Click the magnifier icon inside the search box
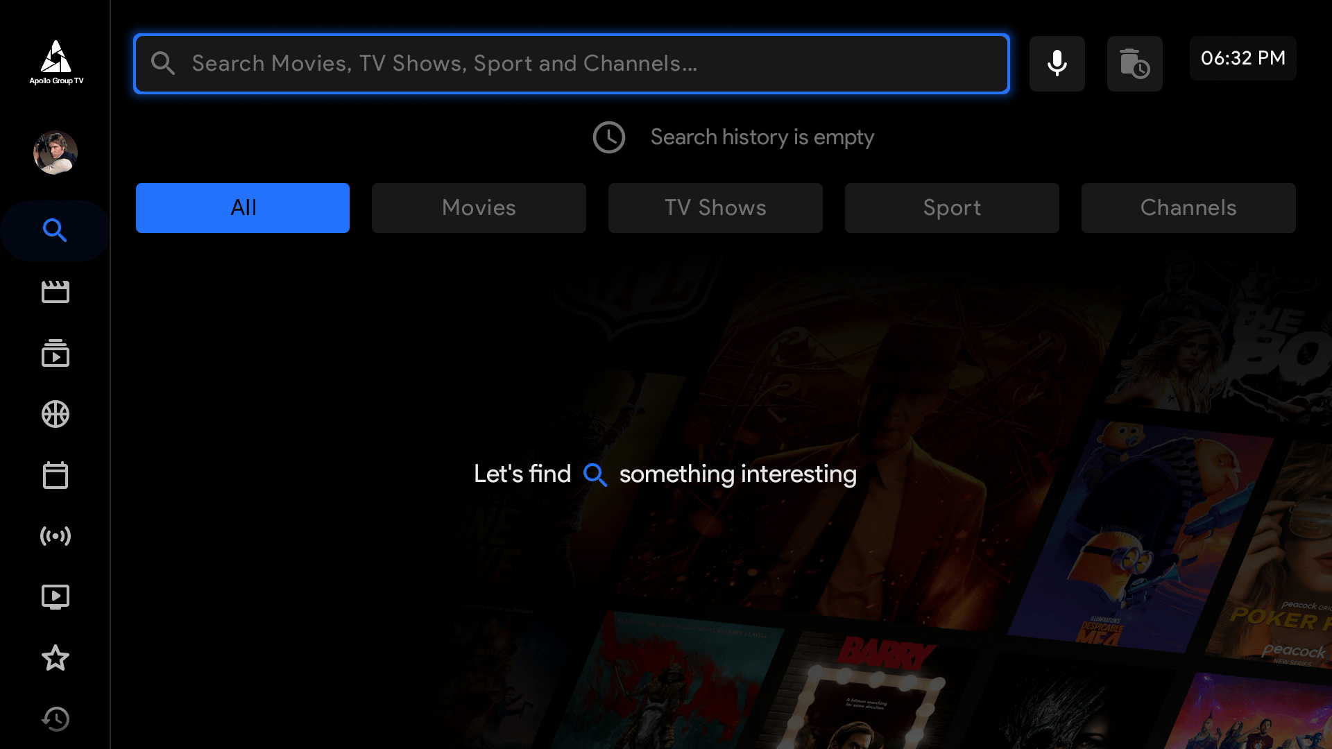Screen dimensions: 1332x749 click(163, 63)
